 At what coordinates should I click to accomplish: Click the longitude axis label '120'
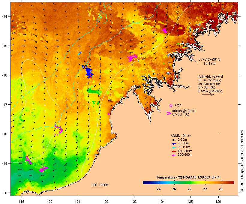(x=50, y=202)
